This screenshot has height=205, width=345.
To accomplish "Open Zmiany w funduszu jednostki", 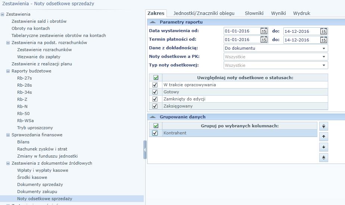I will click(47, 156).
